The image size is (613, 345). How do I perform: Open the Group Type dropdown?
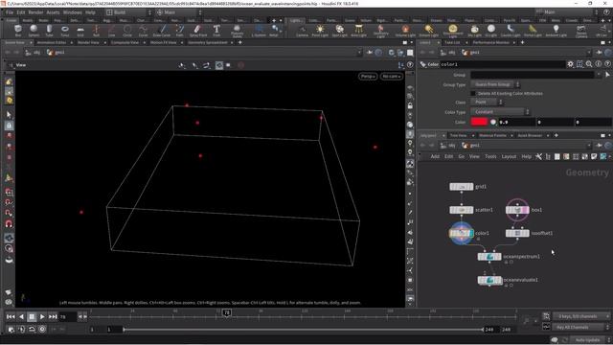click(495, 84)
